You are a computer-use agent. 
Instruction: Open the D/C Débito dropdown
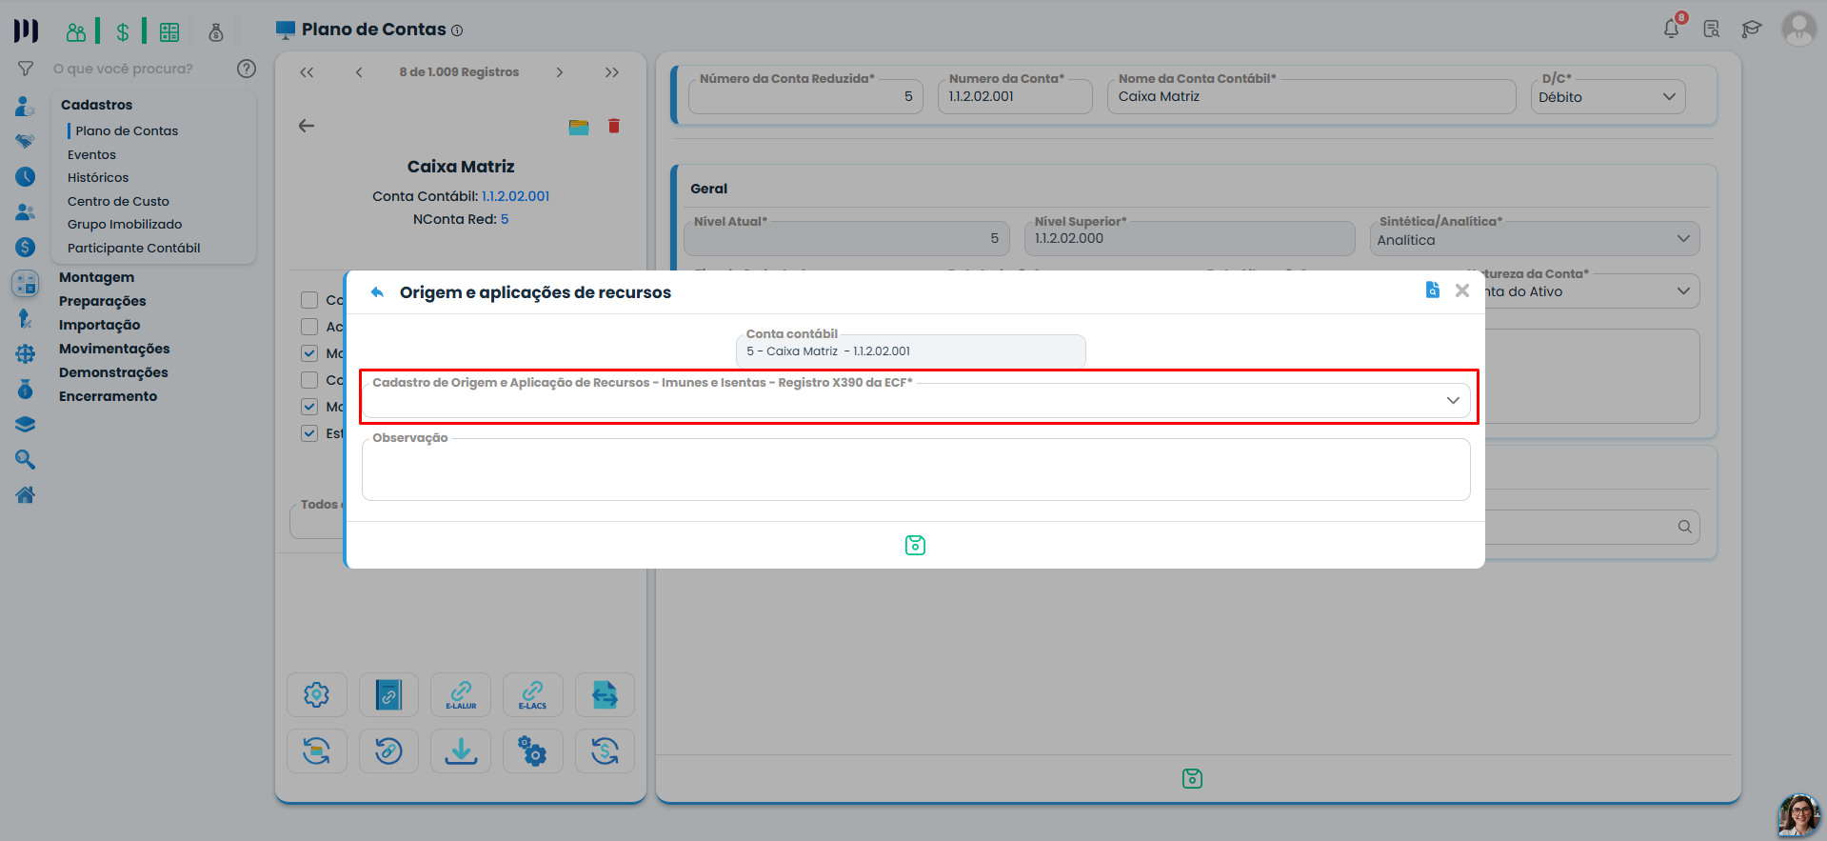point(1608,96)
